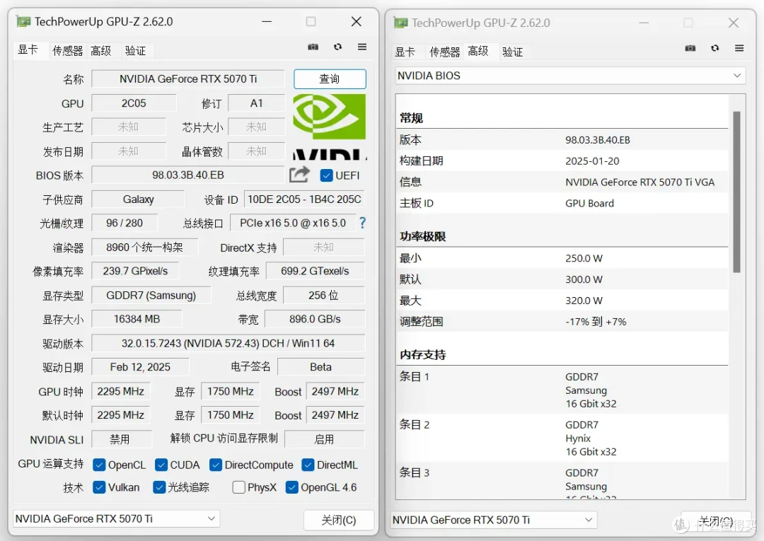
Task: Select the 传感器 tab in left window
Action: 67,51
